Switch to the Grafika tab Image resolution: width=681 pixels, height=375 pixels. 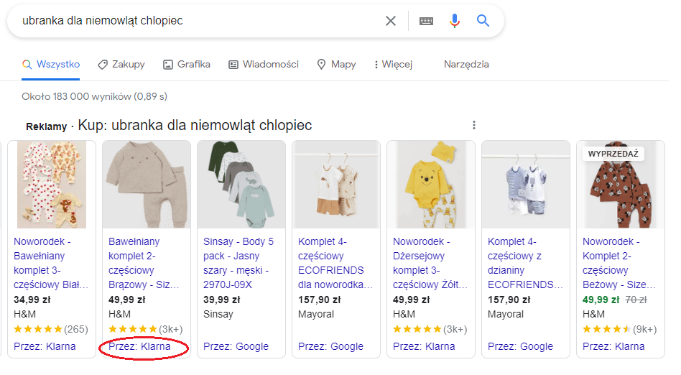click(187, 65)
